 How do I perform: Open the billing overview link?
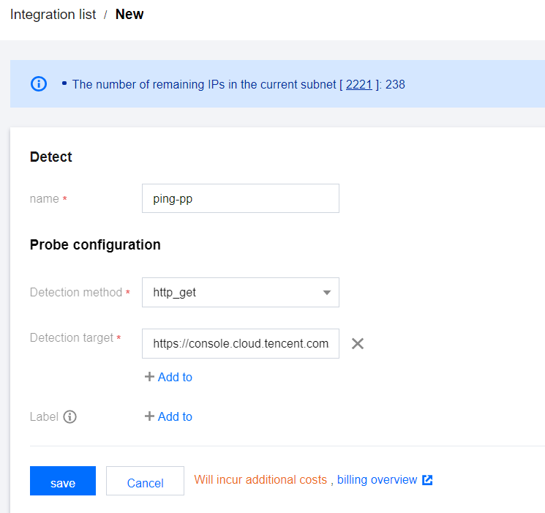[377, 480]
